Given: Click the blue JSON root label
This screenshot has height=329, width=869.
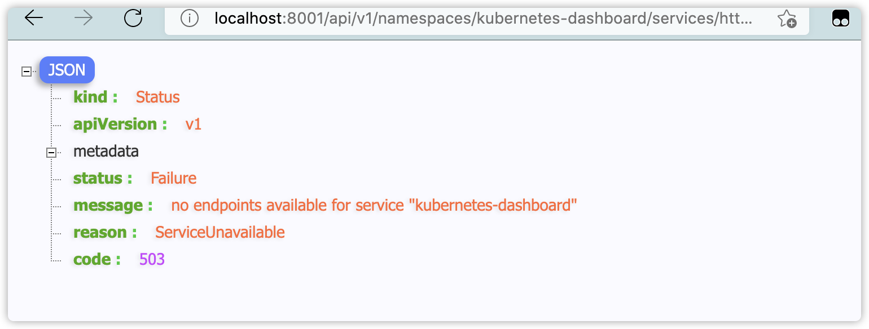Looking at the screenshot, I should coord(67,70).
